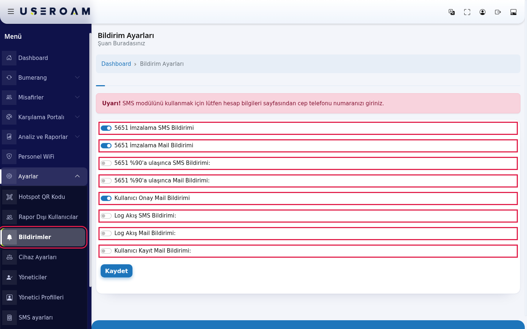Turn on Kullanıcı Kayıt Mail Bildirimi switch
The height and width of the screenshot is (329, 527).
106,251
